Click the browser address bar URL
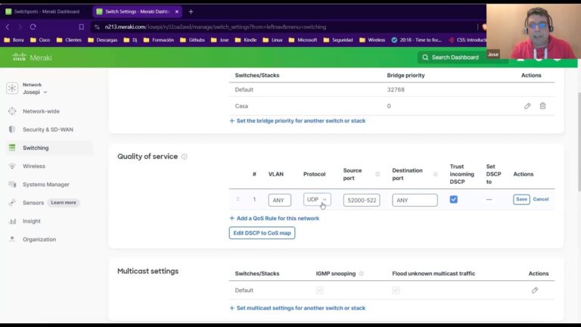Image resolution: width=581 pixels, height=327 pixels. click(216, 26)
